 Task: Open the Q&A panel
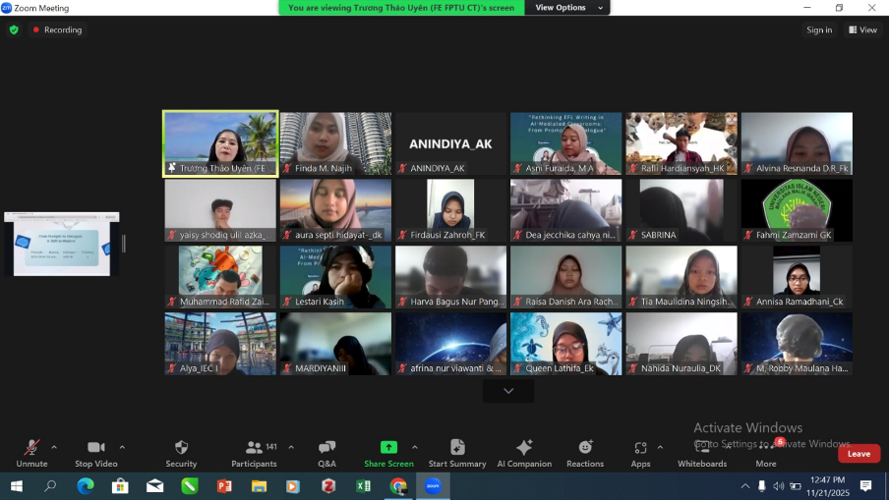pos(326,448)
